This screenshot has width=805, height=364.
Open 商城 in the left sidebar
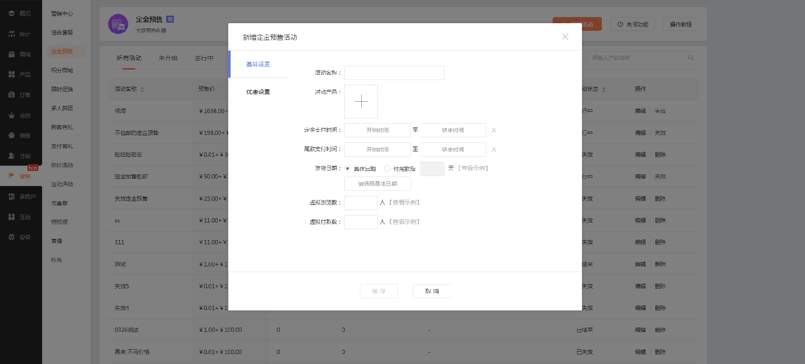(21, 54)
